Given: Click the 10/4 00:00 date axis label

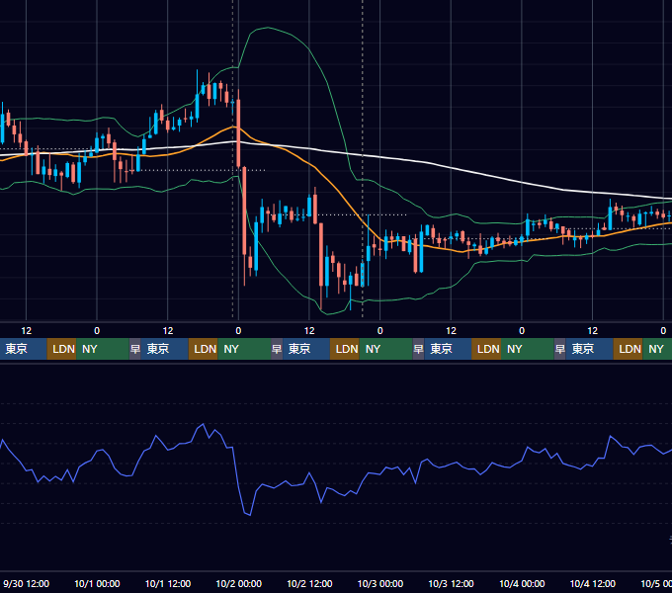Looking at the screenshot, I should click(522, 583).
